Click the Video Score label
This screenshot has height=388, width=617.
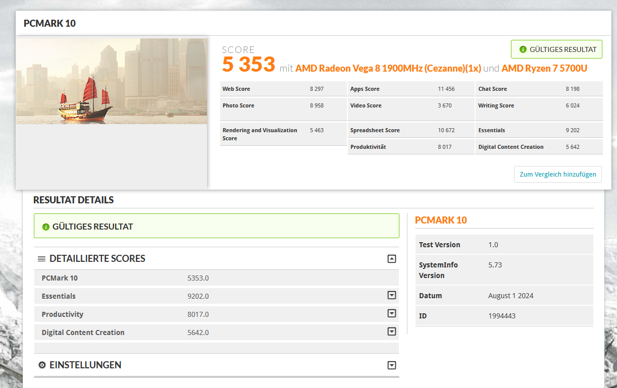tap(366, 105)
